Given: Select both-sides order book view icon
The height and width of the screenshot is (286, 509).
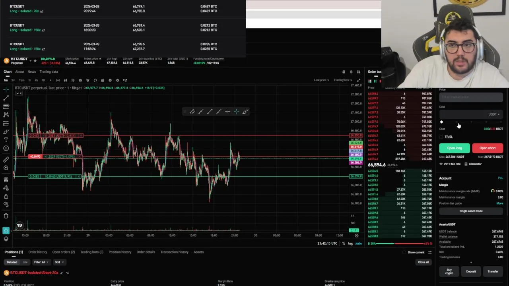Looking at the screenshot, I should click(370, 81).
